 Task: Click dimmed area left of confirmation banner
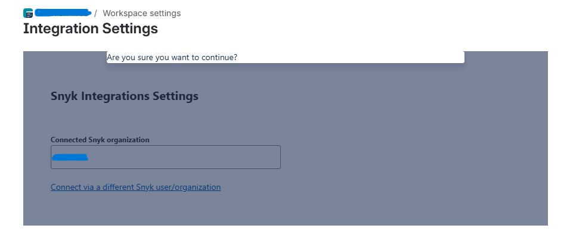64,57
